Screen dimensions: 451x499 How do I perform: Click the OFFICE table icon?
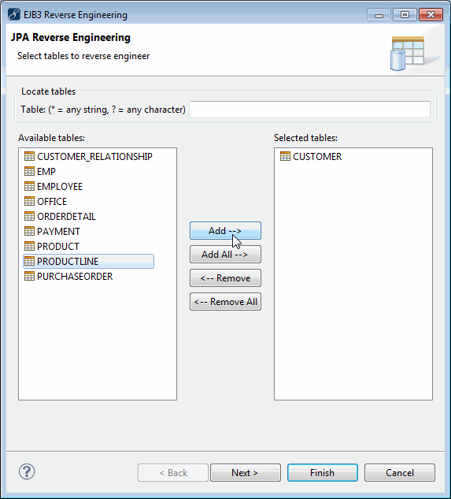29,201
